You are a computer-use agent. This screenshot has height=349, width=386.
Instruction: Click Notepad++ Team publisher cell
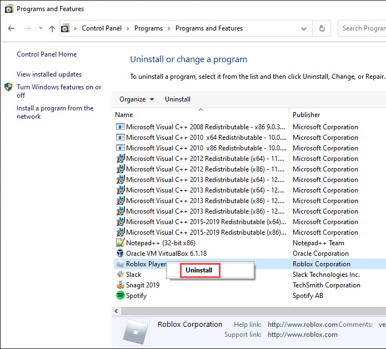tap(318, 243)
